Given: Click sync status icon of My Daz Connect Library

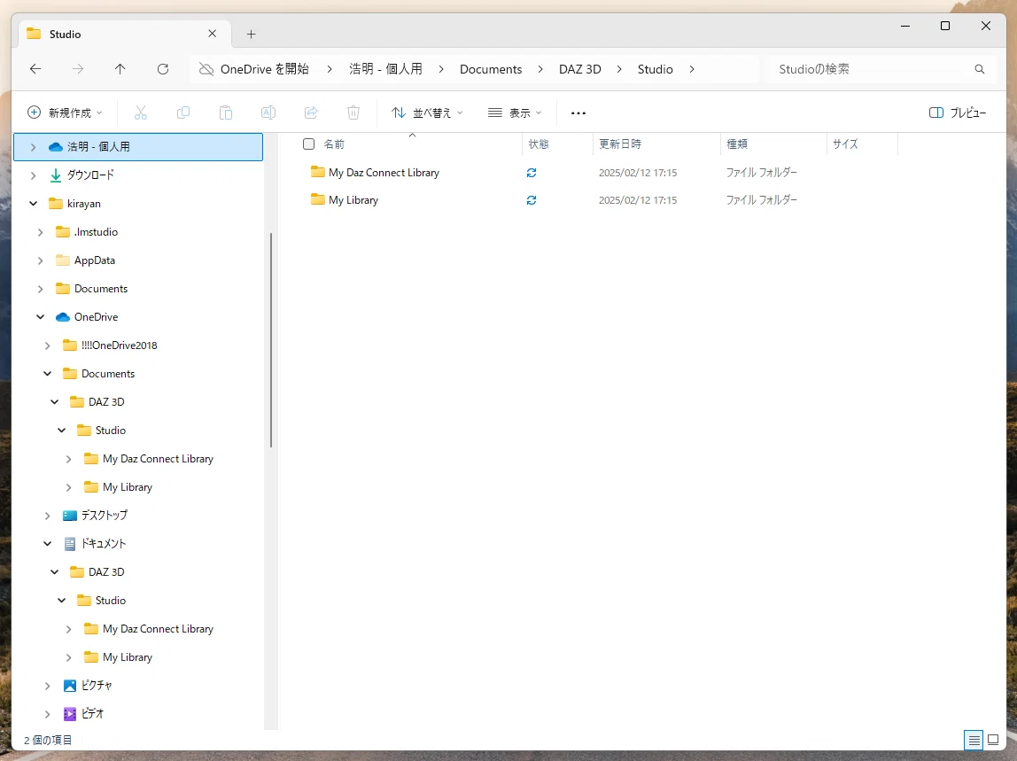Looking at the screenshot, I should pos(532,173).
